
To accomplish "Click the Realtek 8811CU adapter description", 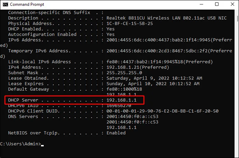I will [x=167, y=18].
